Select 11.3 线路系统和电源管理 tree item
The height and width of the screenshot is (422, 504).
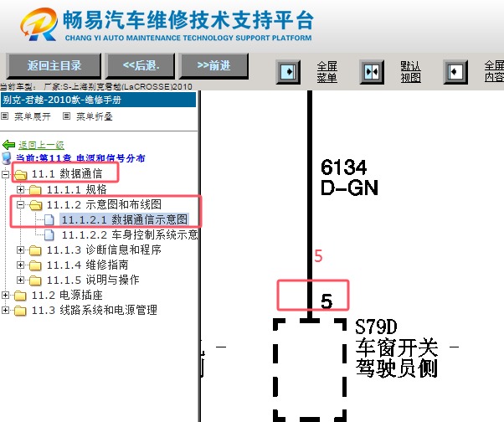pos(95,310)
